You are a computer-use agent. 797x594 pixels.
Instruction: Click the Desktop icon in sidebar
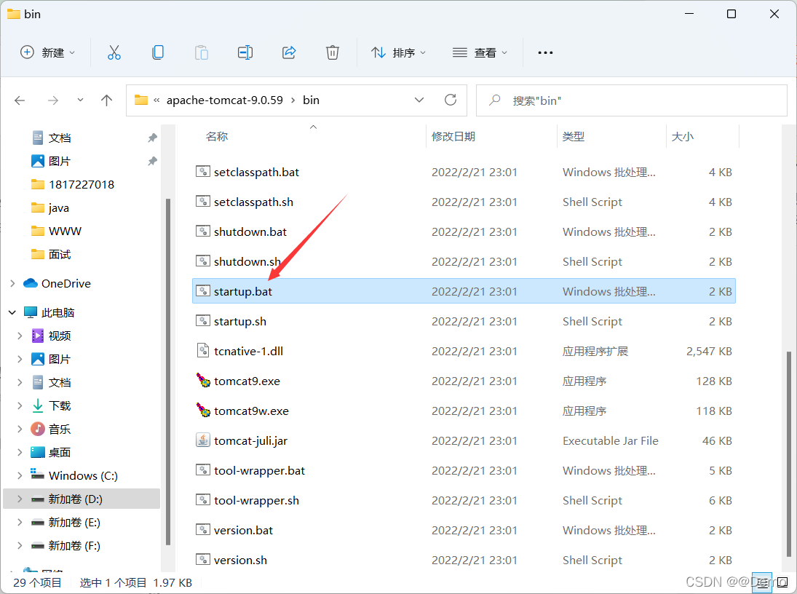click(38, 452)
